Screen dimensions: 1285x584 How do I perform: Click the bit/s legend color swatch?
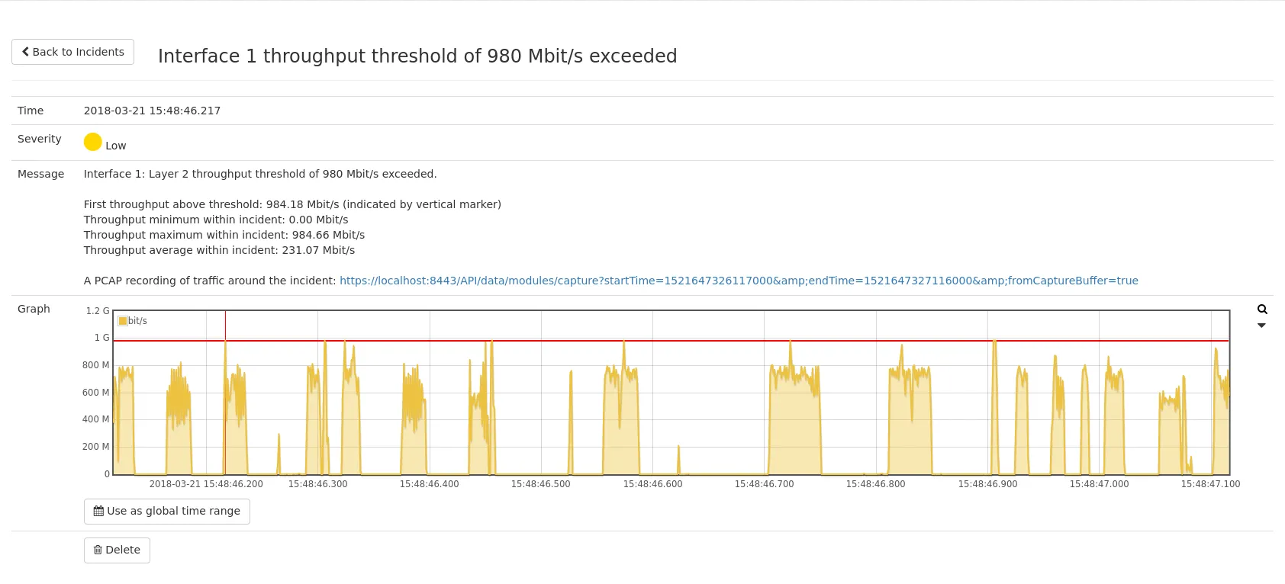(123, 321)
